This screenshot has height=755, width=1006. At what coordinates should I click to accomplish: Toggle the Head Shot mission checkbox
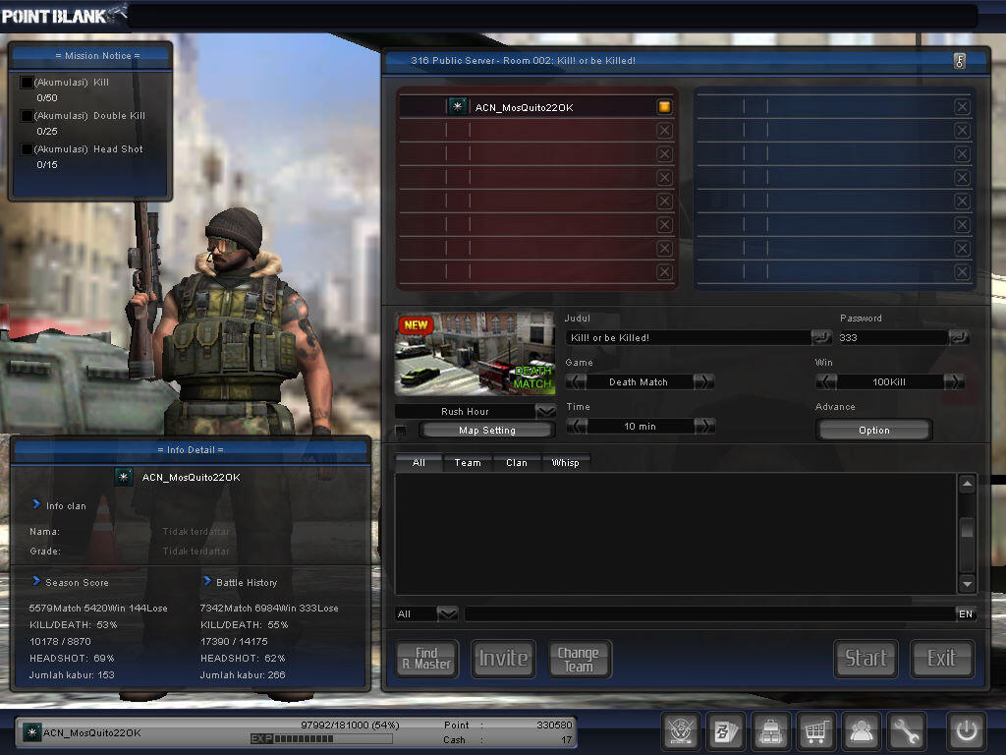tap(27, 149)
